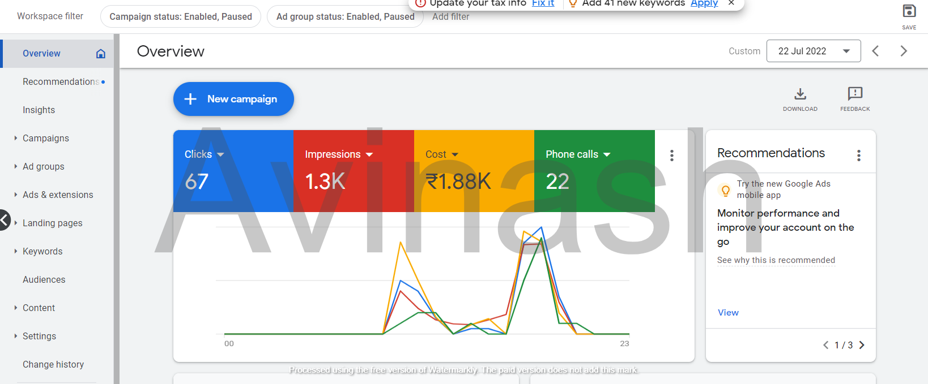Open the Recommendations card three-dot menu
Image resolution: width=928 pixels, height=384 pixels.
tap(859, 156)
